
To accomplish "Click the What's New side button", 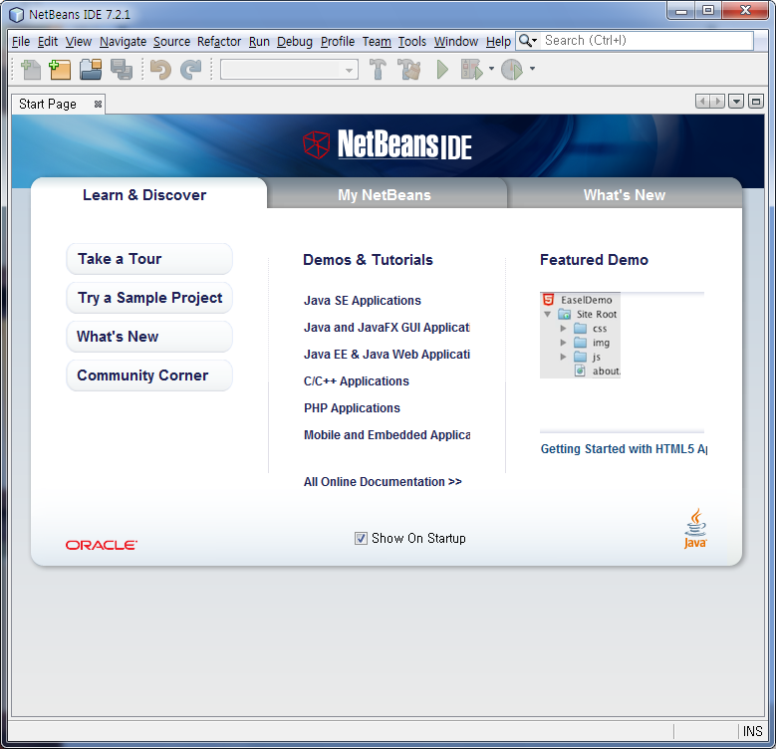I will 149,337.
